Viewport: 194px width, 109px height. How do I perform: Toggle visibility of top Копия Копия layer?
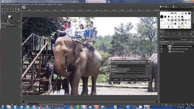point(162,46)
